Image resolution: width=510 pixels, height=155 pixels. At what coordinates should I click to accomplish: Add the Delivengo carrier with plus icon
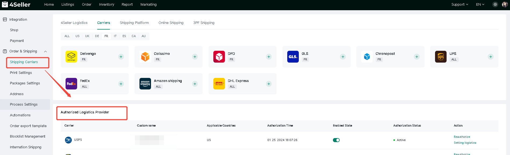121,57
